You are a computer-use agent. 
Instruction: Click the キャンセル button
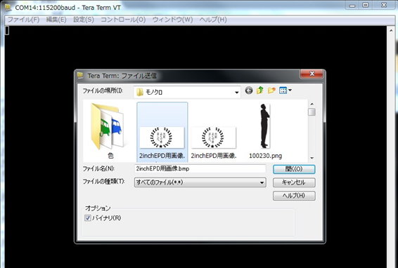294,182
